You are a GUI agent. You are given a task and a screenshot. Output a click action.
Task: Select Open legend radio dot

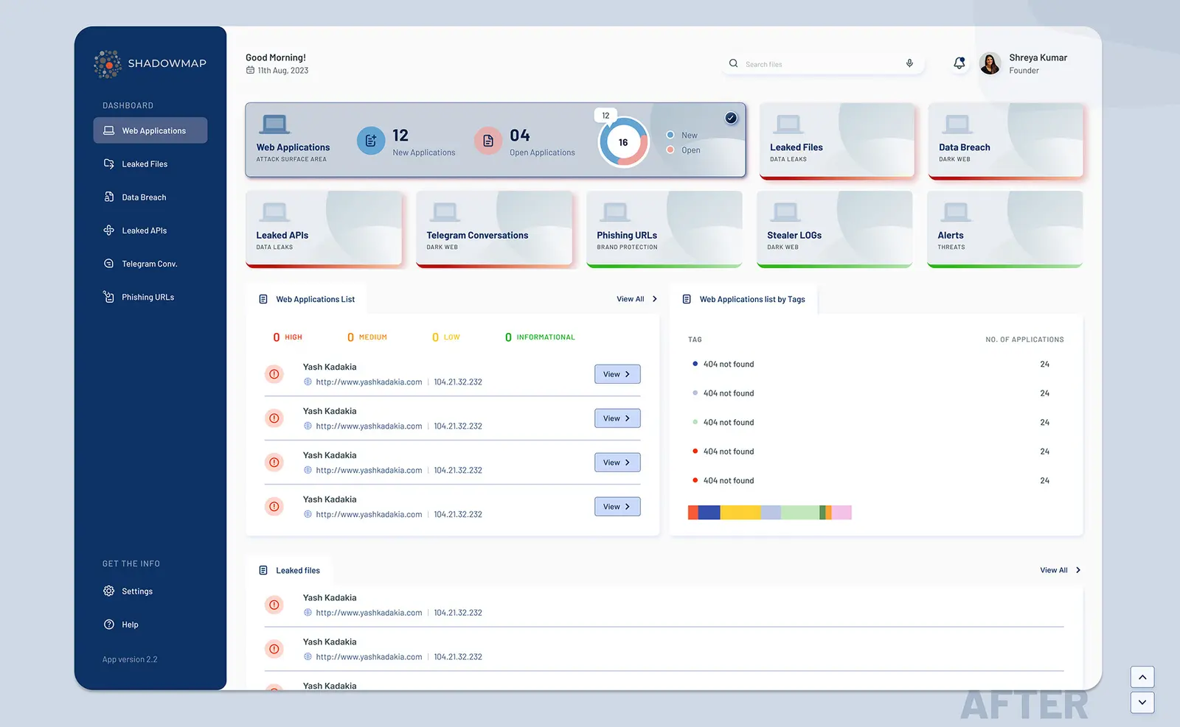tap(670, 150)
